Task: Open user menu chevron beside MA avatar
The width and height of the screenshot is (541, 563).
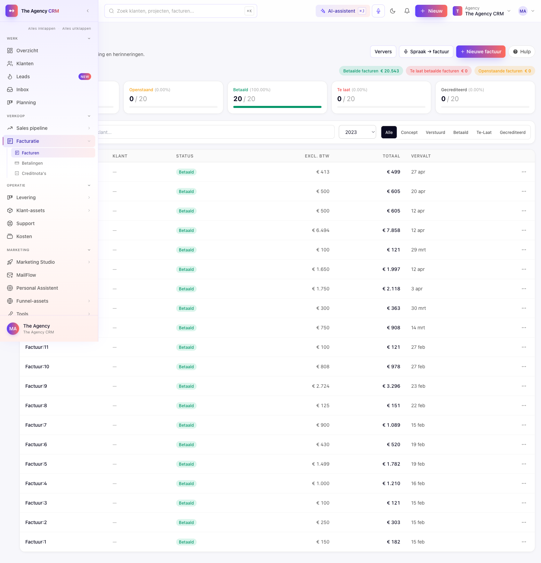Action: pos(533,11)
